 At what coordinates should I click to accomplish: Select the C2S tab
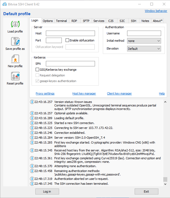(x=111, y=21)
